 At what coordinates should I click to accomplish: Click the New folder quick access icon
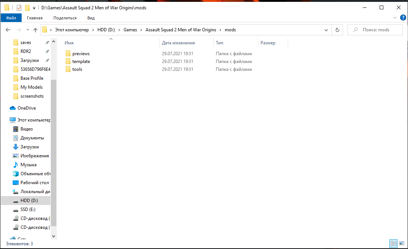[x=27, y=8]
